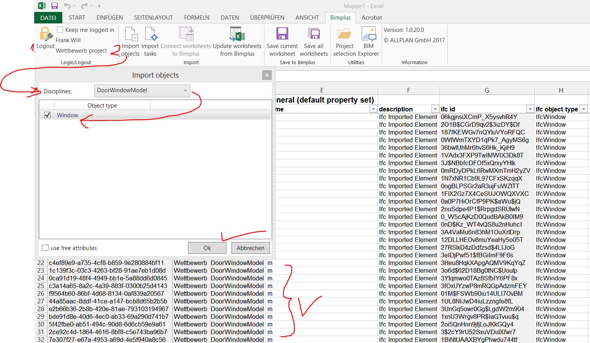Open Import objects in the ribbon

(x=131, y=35)
